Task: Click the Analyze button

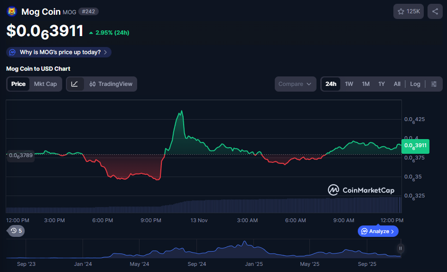Action: tap(378, 231)
